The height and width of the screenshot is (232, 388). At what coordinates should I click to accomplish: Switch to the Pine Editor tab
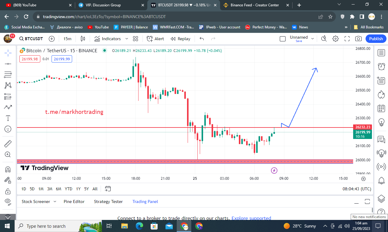pos(74,201)
